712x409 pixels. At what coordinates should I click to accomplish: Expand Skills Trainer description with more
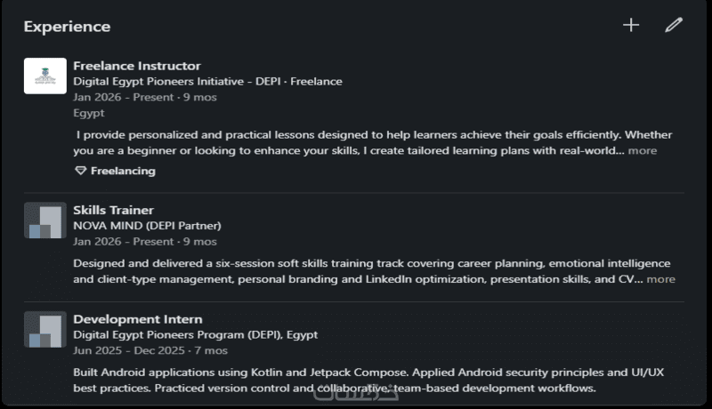(660, 279)
